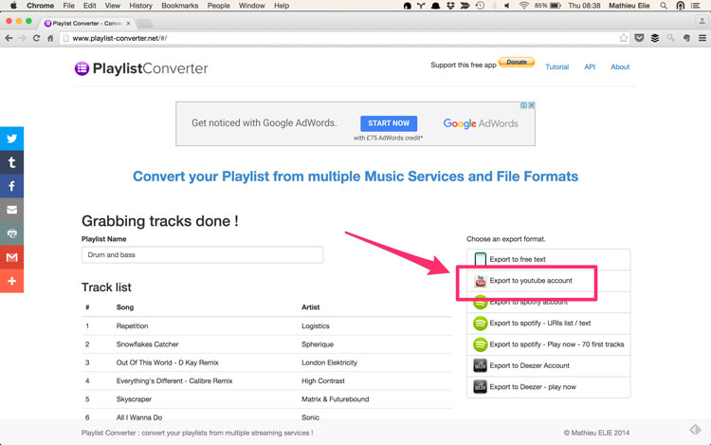Image resolution: width=711 pixels, height=445 pixels.
Task: Close the Playlist Converter browser tab
Action: click(128, 23)
